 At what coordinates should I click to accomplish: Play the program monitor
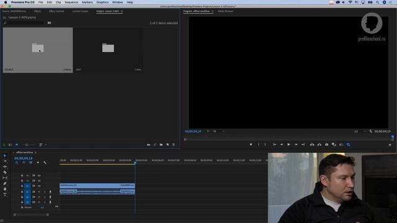point(288,144)
